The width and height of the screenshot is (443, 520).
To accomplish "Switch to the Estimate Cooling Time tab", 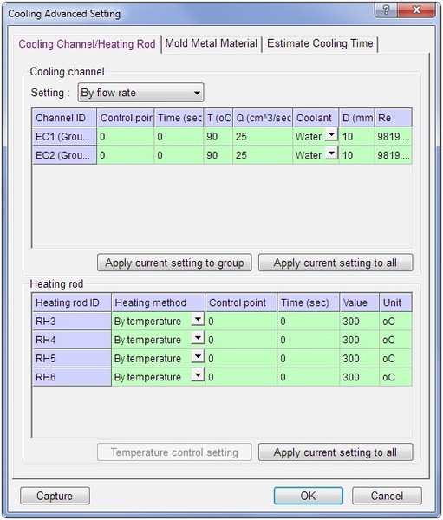I will [320, 44].
